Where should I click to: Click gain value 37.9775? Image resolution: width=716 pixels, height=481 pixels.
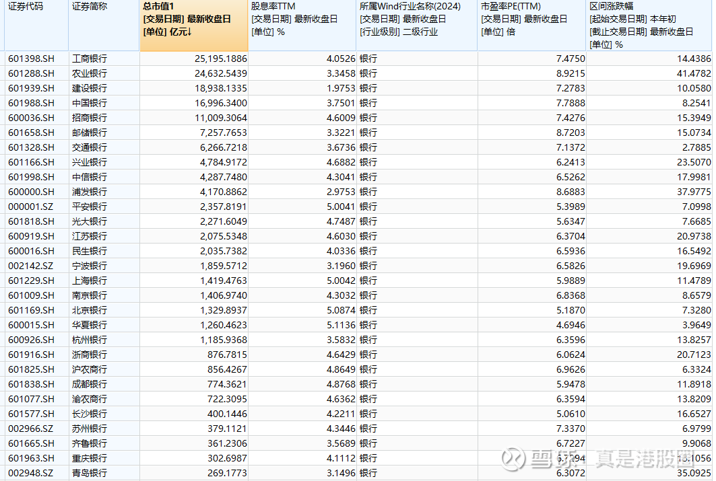(694, 192)
